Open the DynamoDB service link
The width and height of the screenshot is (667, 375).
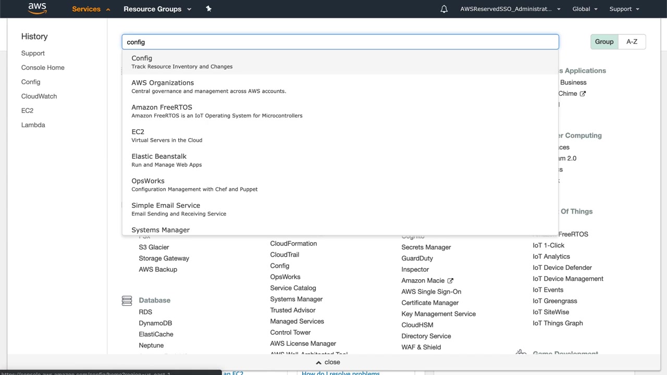click(x=155, y=323)
